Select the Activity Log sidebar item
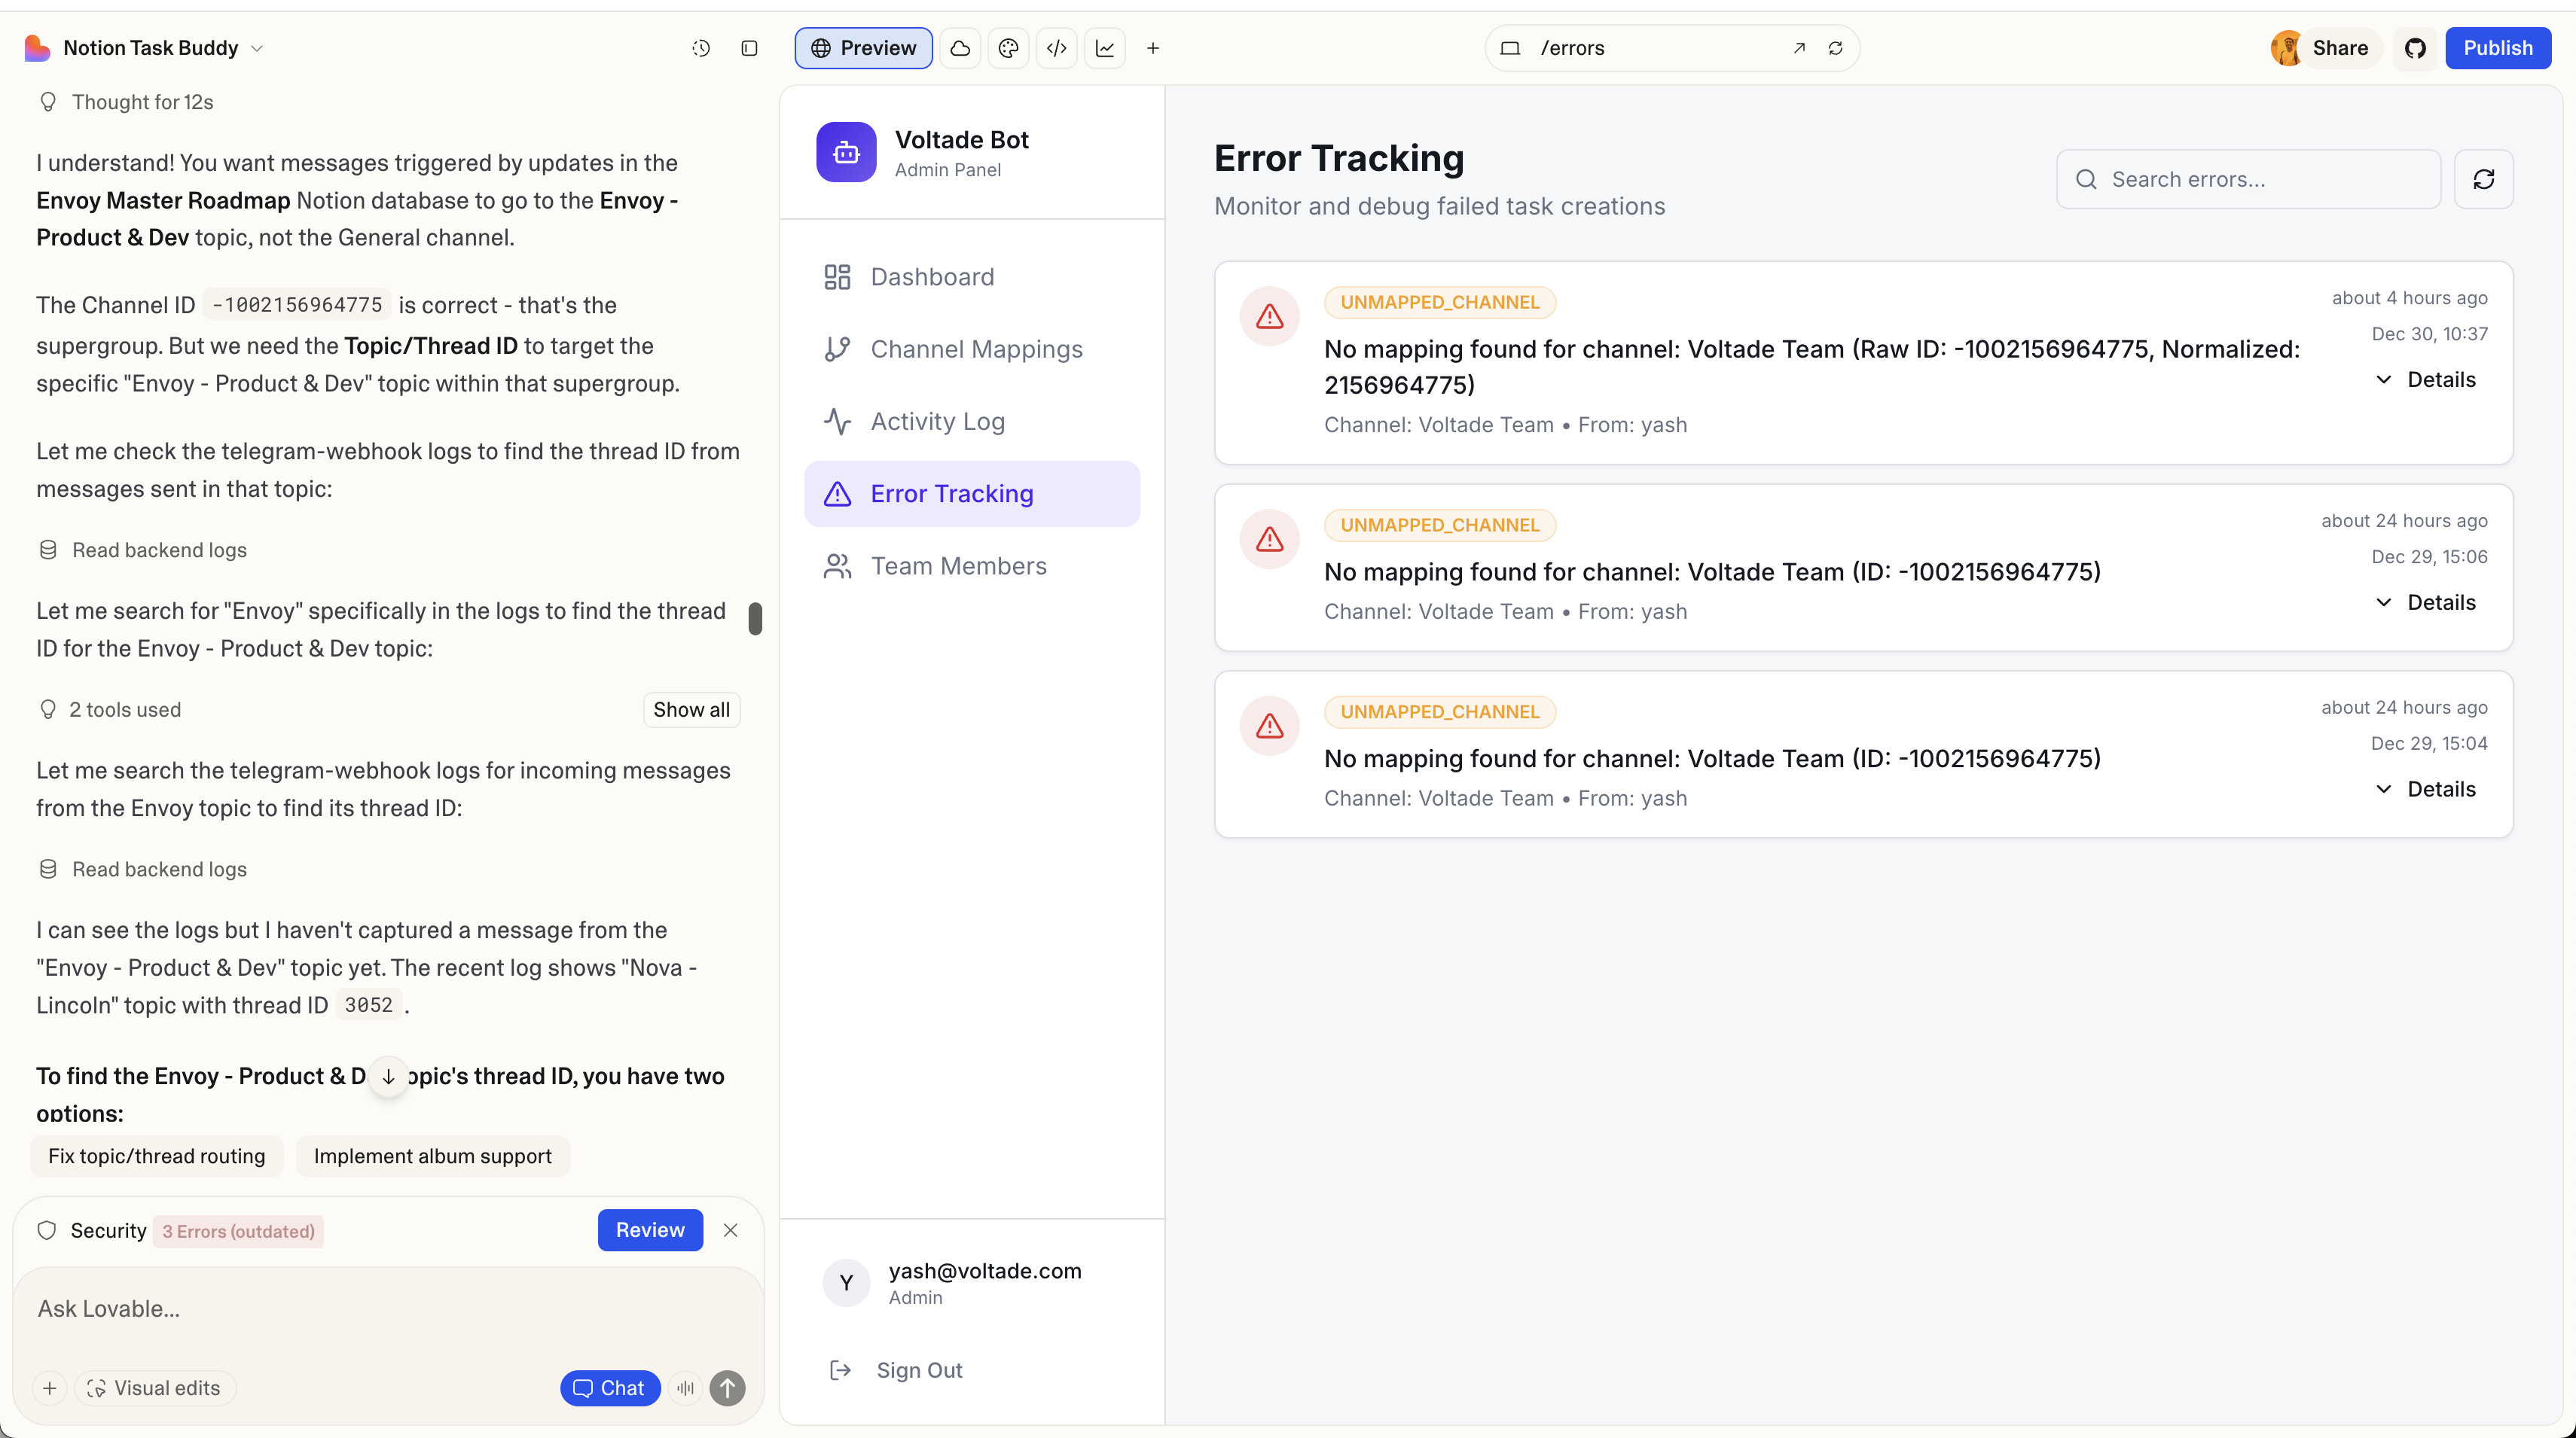This screenshot has width=2576, height=1438. tap(938, 421)
